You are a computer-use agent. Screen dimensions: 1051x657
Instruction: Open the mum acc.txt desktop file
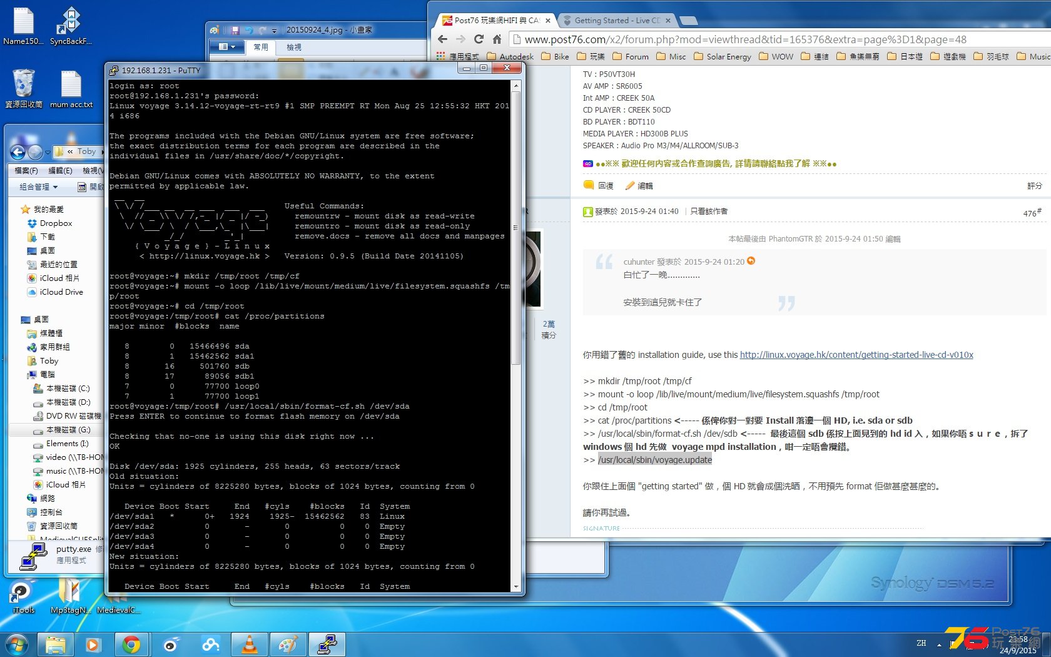tap(71, 88)
